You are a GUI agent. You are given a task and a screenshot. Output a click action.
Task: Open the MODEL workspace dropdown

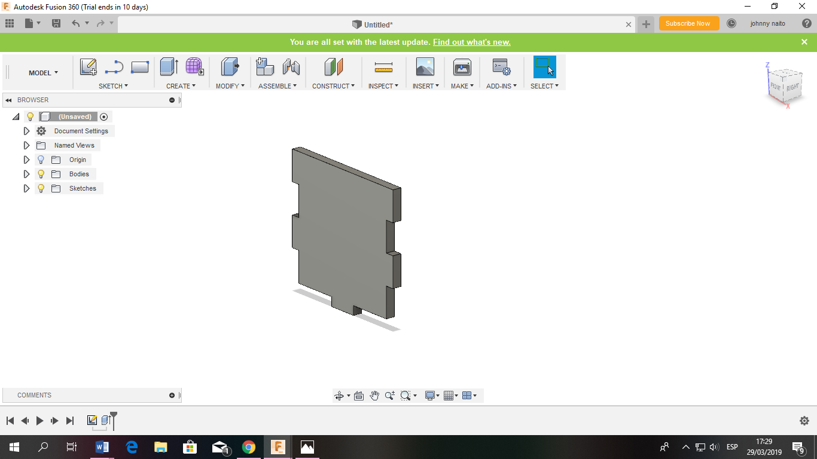pos(44,73)
